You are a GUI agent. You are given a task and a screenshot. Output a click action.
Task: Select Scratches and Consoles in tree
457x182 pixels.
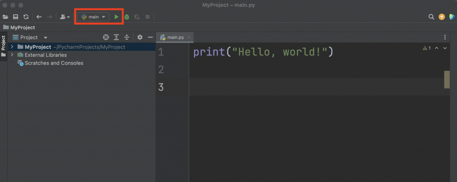[54, 63]
